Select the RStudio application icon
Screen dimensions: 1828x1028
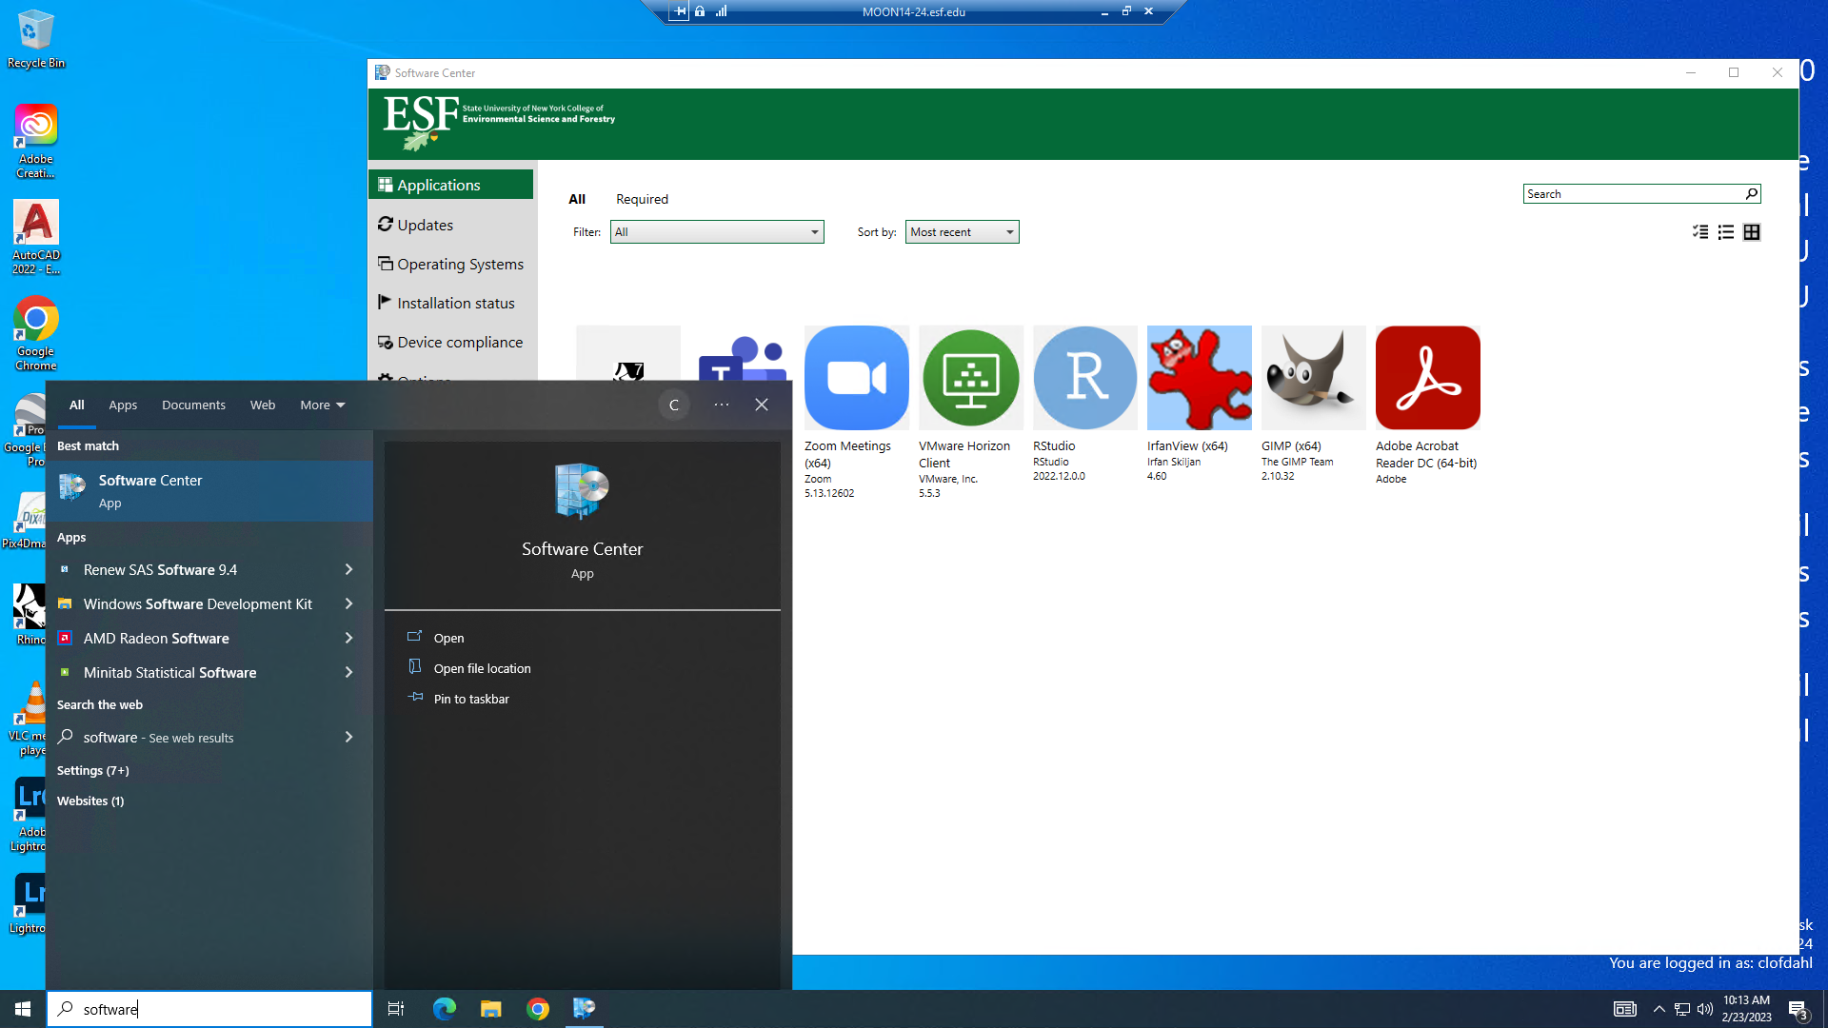click(x=1084, y=378)
